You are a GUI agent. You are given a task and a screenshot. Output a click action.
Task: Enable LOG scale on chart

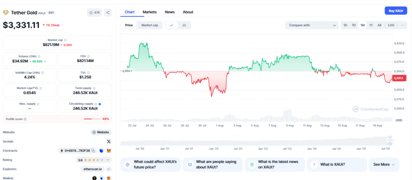point(391,25)
